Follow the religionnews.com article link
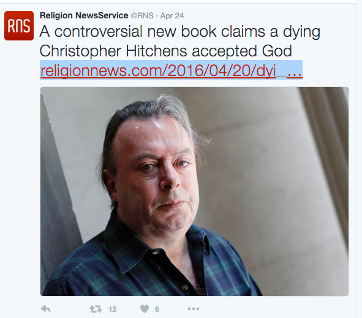 pyautogui.click(x=171, y=70)
